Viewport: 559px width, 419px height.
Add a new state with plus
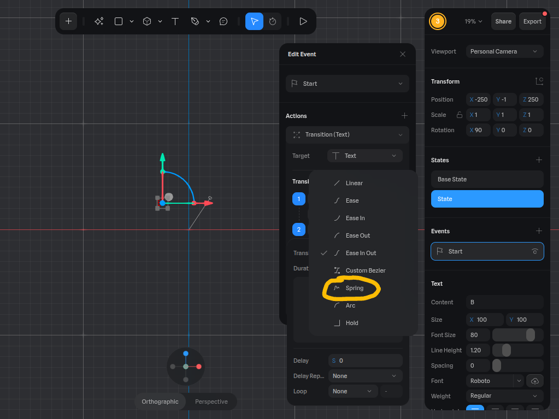[539, 160]
